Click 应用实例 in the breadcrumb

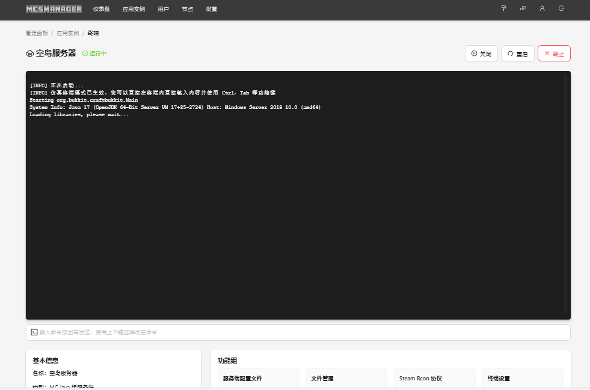point(67,33)
